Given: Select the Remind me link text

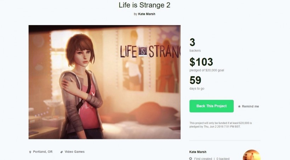Looking at the screenshot, I should point(250,107).
